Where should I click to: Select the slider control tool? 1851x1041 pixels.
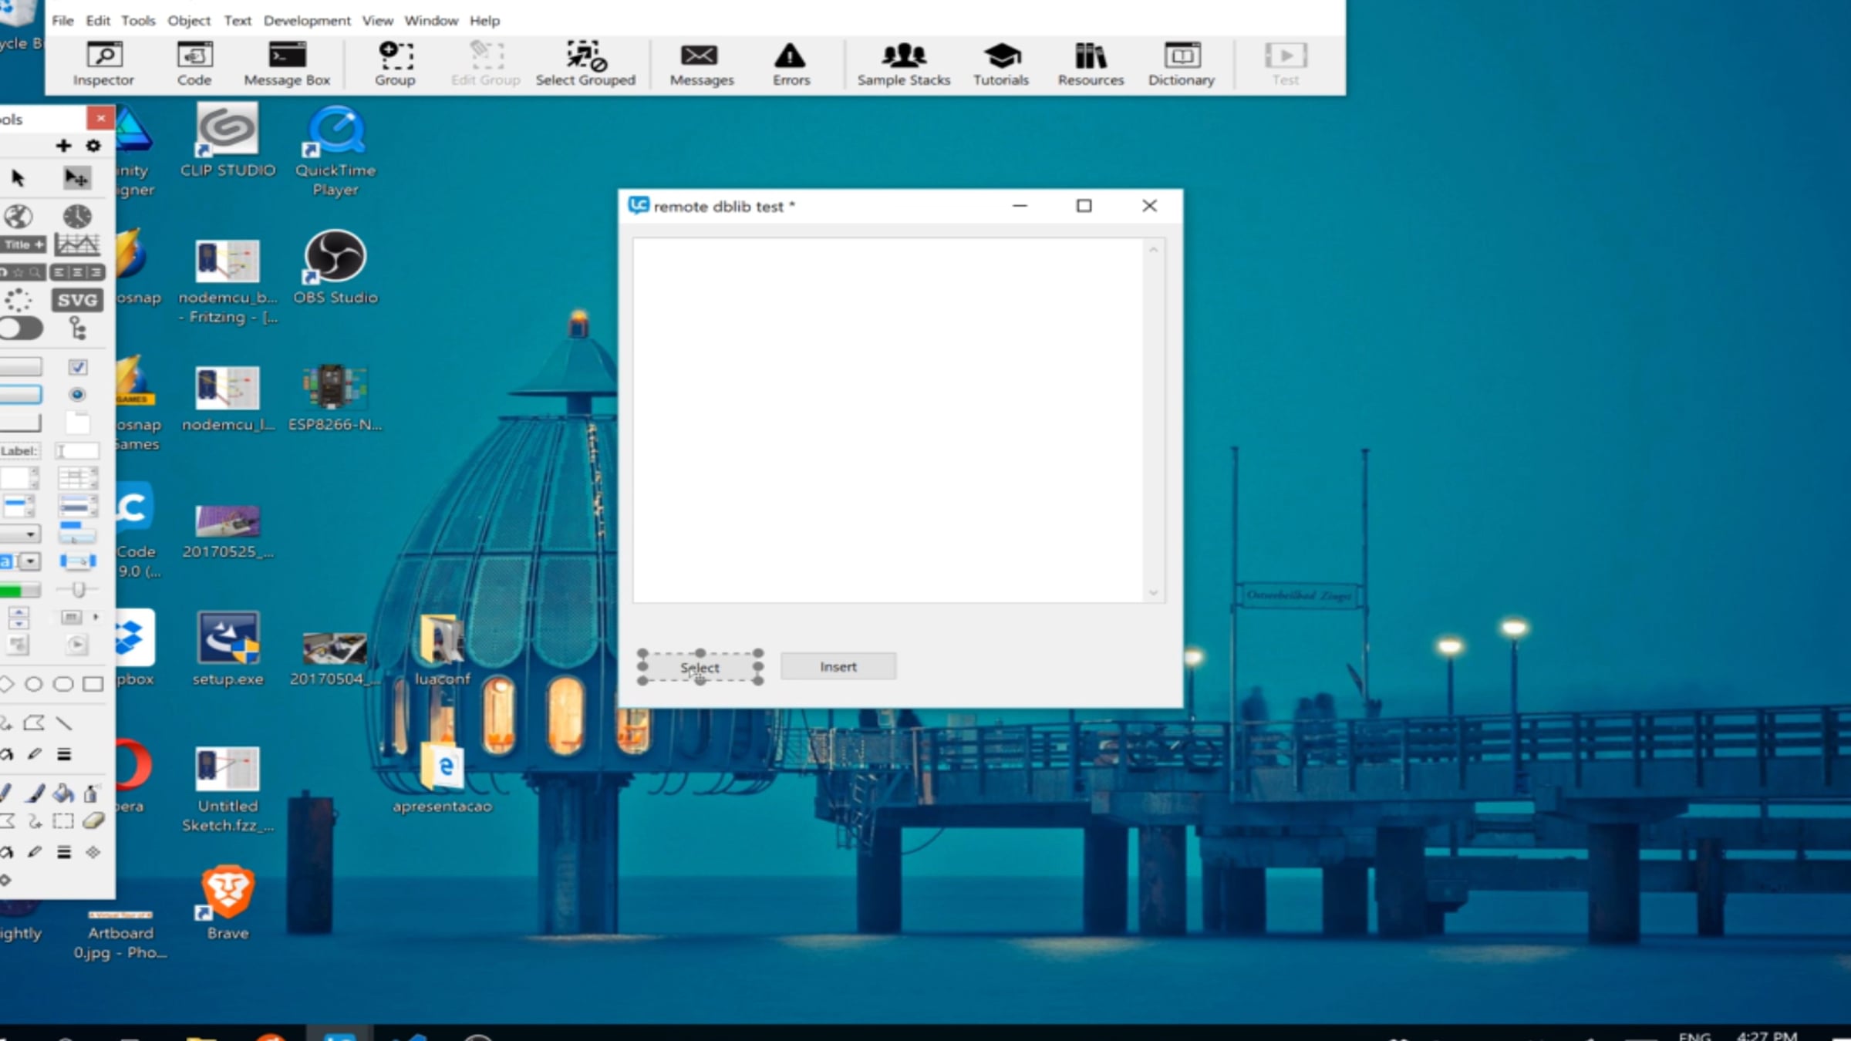(77, 591)
